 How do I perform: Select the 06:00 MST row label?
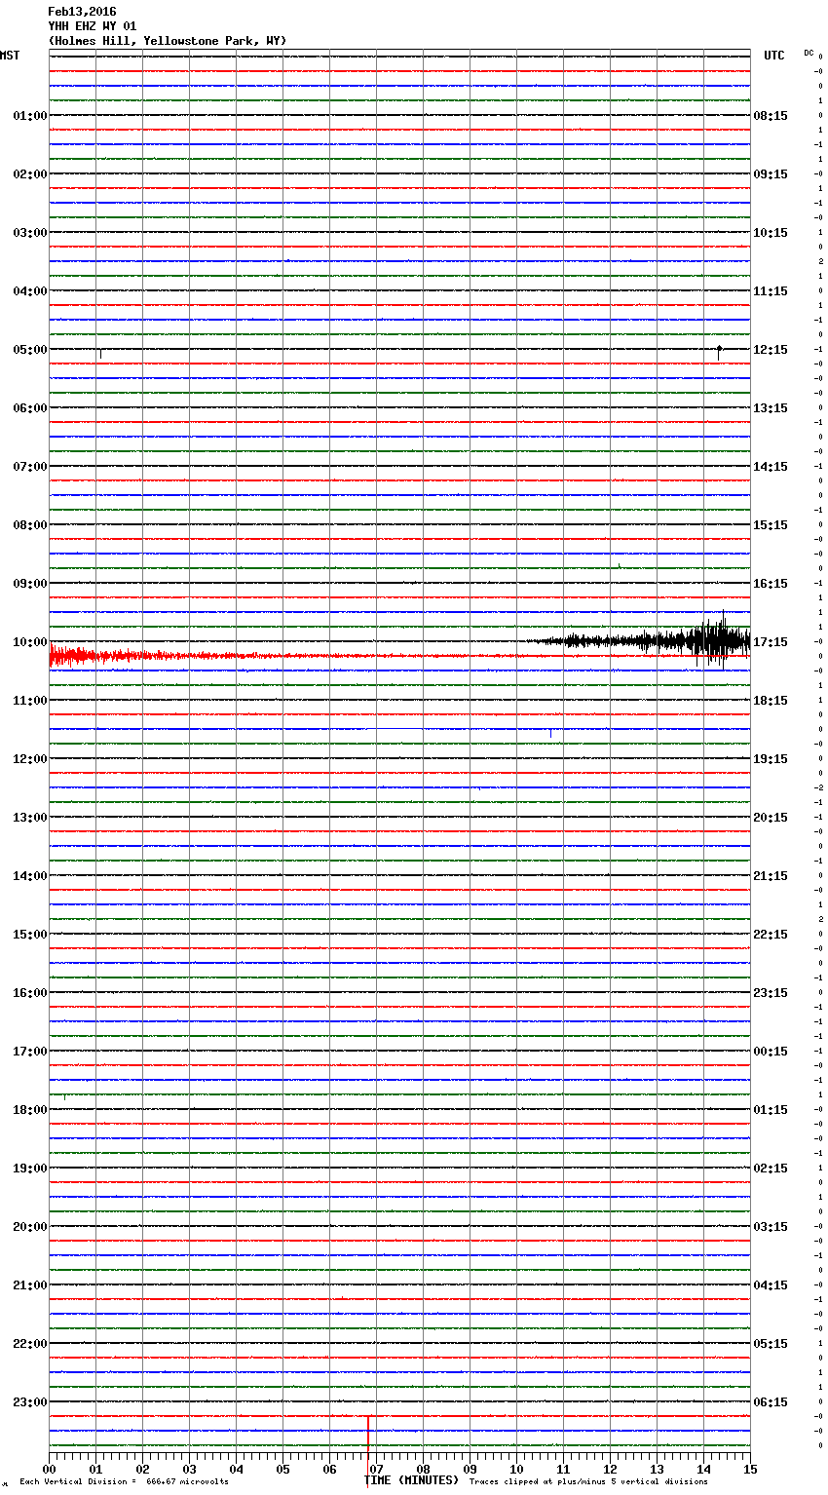[x=29, y=408]
